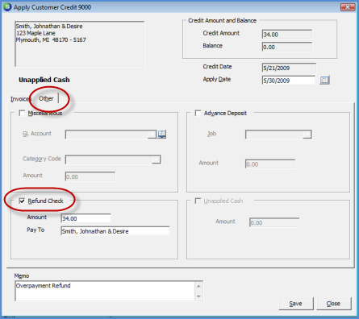
Task: Click the Unapplied Cash Amount field
Action: tap(274, 222)
